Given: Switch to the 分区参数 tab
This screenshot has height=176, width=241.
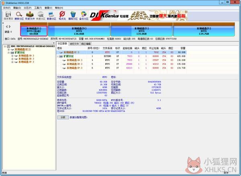Looking at the screenshot, I should pos(62,44).
